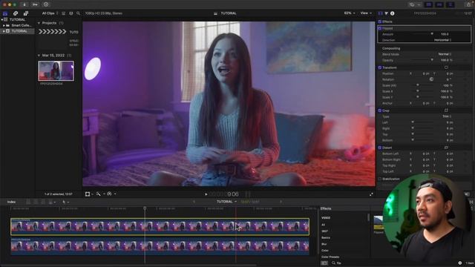This screenshot has height=267, width=475.
Task: Select the browser clip thumbnail
Action: [56, 71]
